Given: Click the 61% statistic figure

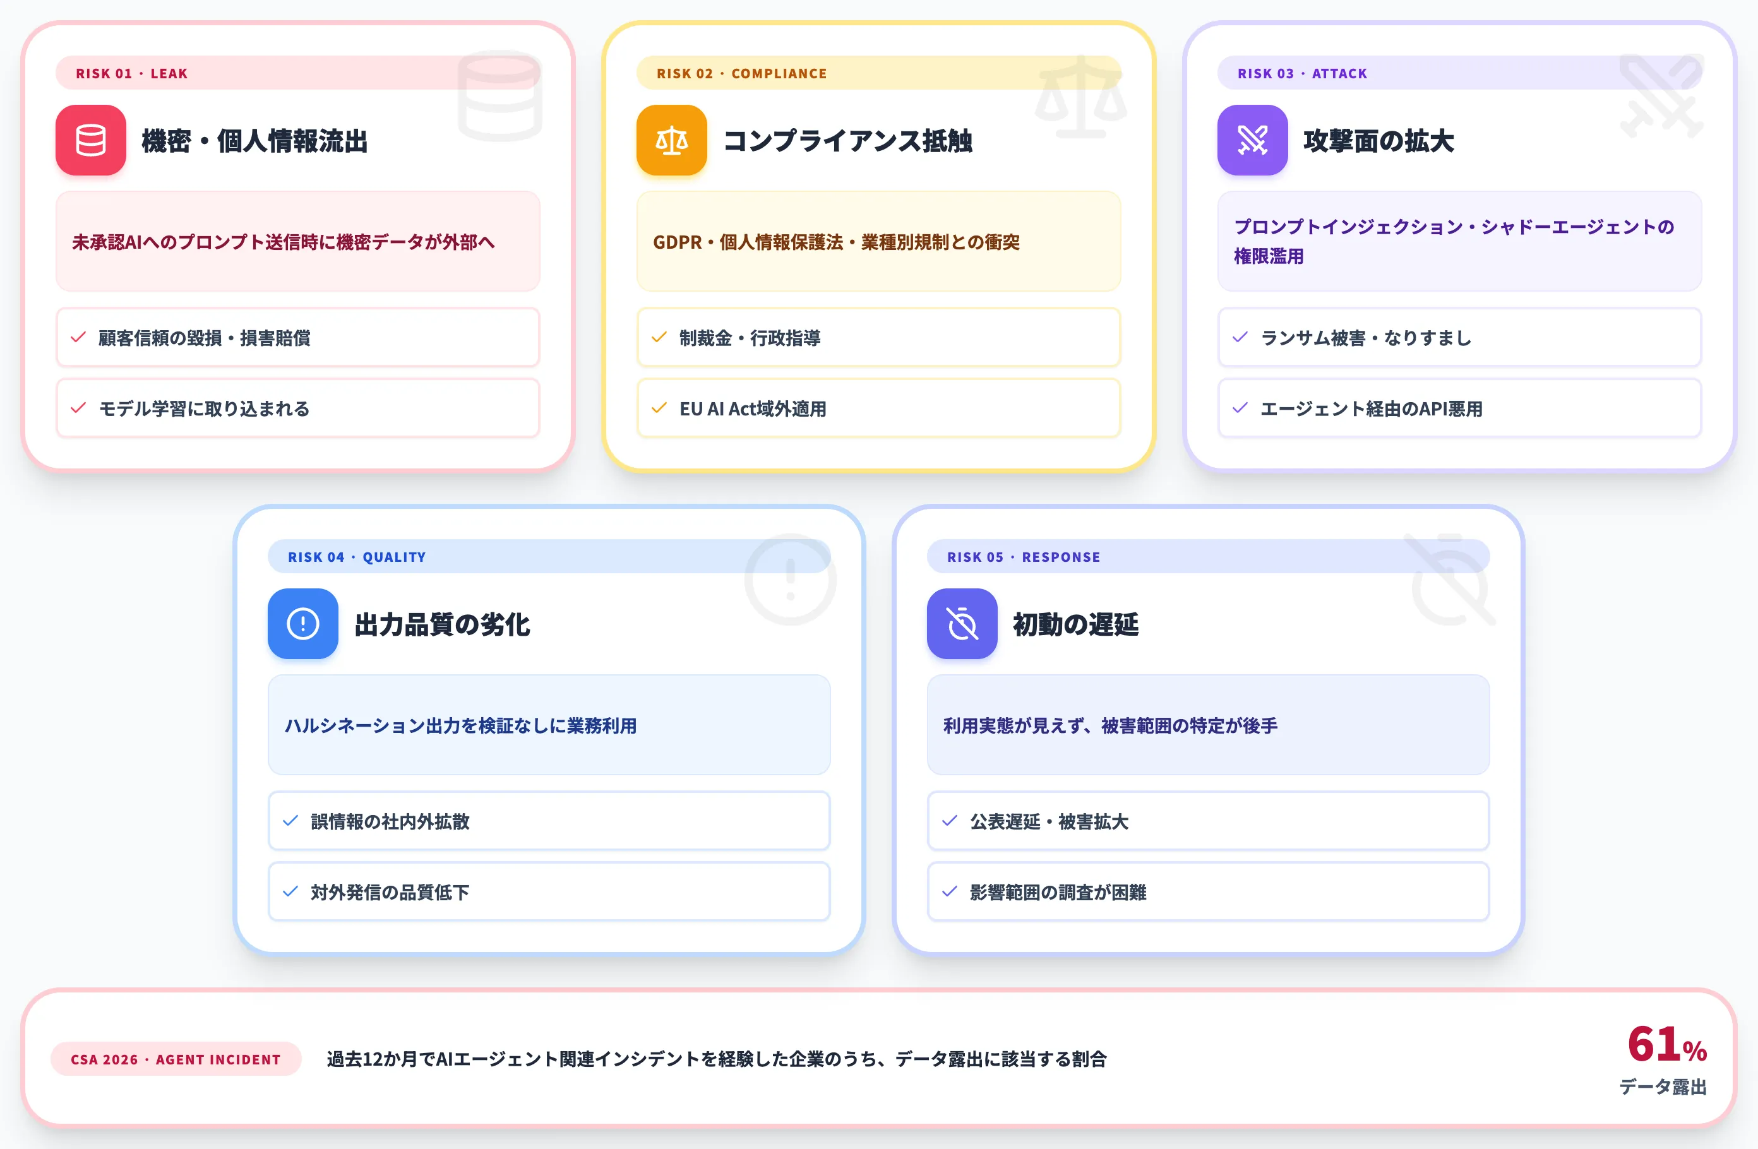Looking at the screenshot, I should coord(1667,1044).
